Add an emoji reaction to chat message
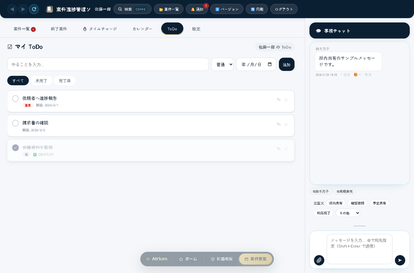 click(x=357, y=75)
